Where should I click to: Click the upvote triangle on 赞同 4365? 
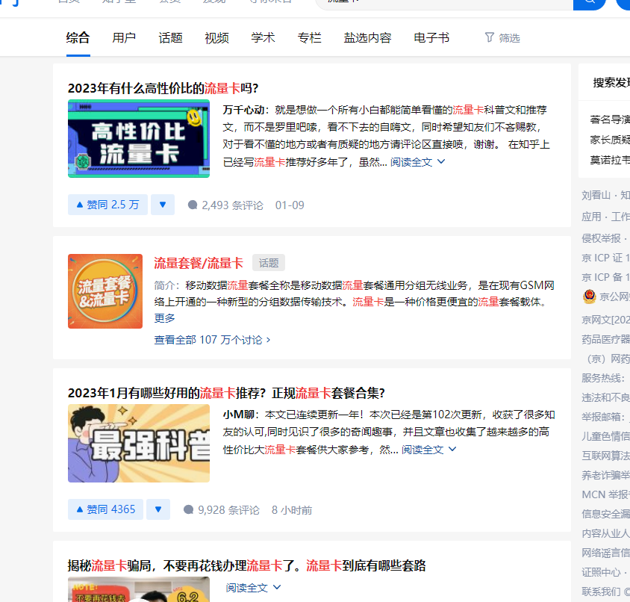(x=78, y=509)
